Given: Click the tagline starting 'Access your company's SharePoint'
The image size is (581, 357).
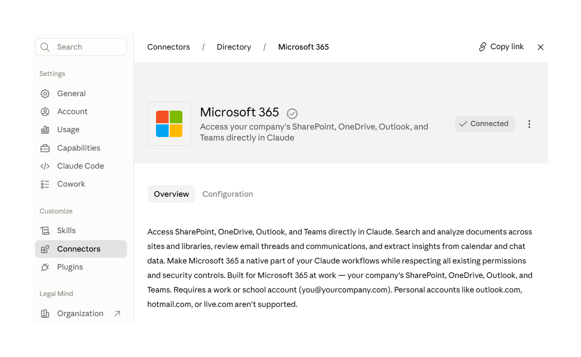Looking at the screenshot, I should click(314, 132).
